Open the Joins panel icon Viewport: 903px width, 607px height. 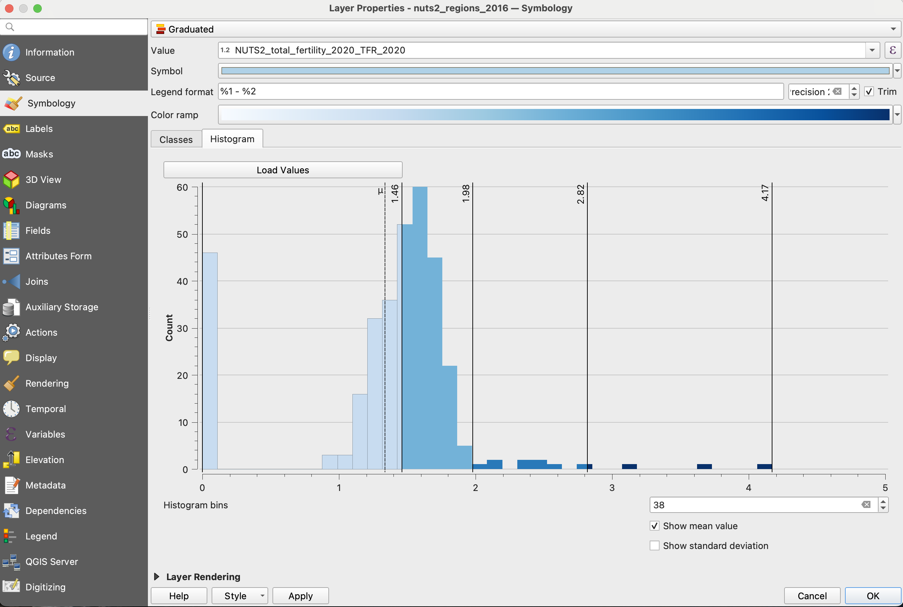point(11,282)
